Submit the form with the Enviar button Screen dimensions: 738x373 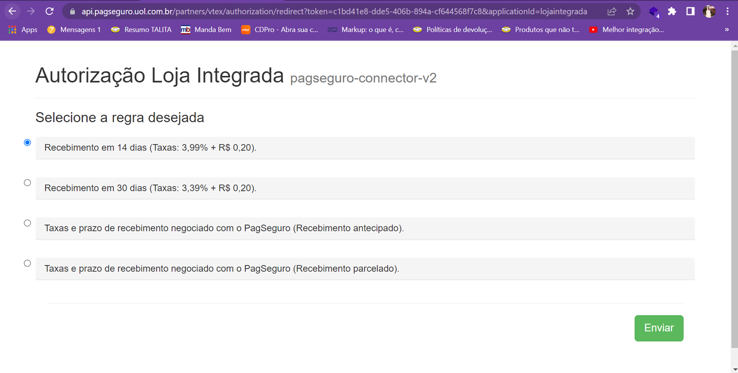[x=659, y=328]
